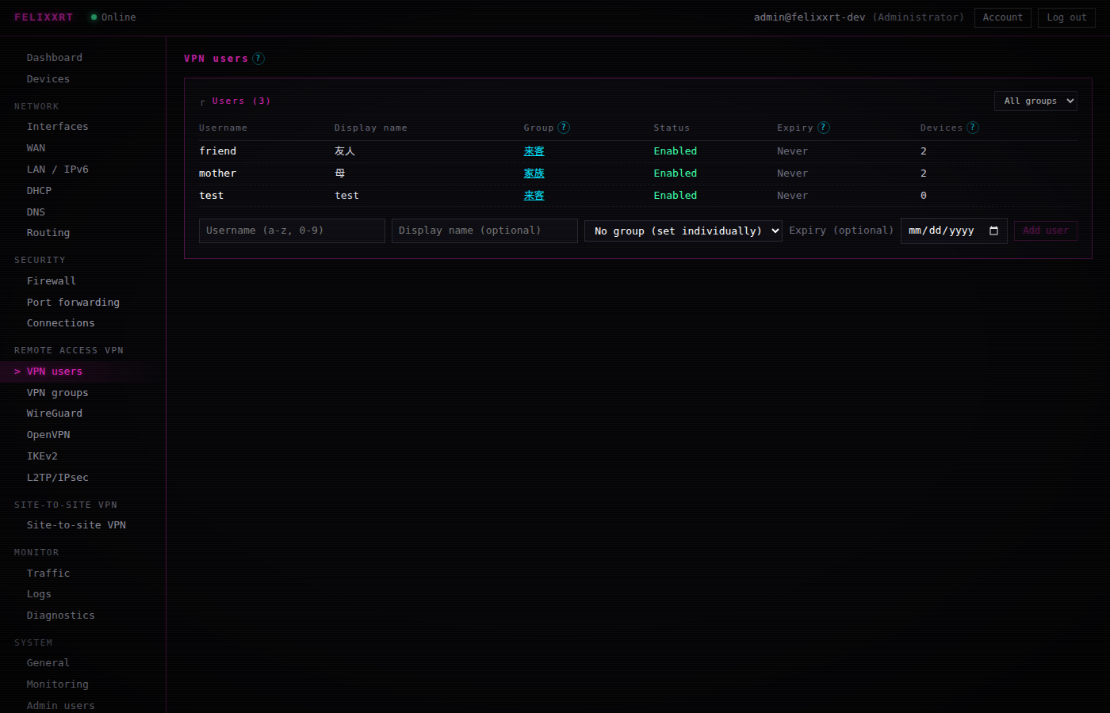The height and width of the screenshot is (713, 1110).
Task: Open the All groups filter dropdown
Action: (1035, 101)
